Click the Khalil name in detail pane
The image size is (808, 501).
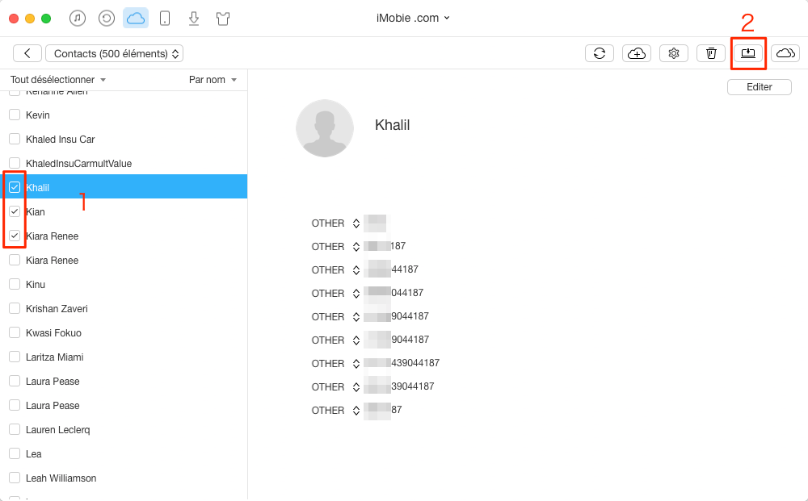(x=392, y=125)
